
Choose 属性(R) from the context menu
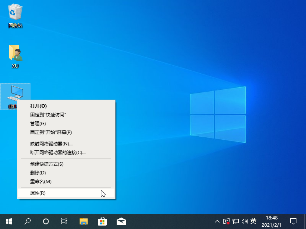point(38,193)
